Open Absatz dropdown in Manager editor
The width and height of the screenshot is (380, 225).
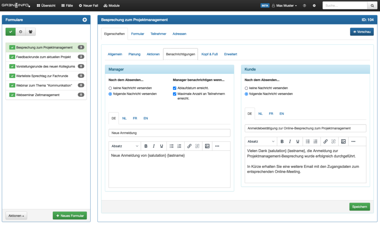point(125,146)
